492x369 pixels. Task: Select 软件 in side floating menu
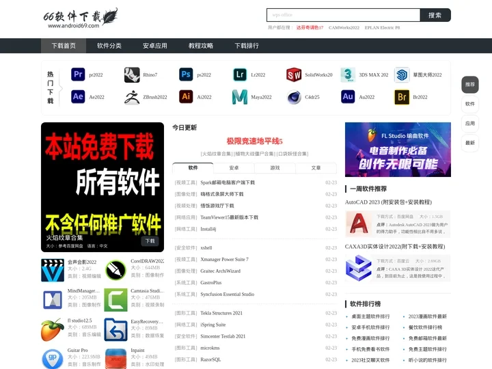point(470,104)
